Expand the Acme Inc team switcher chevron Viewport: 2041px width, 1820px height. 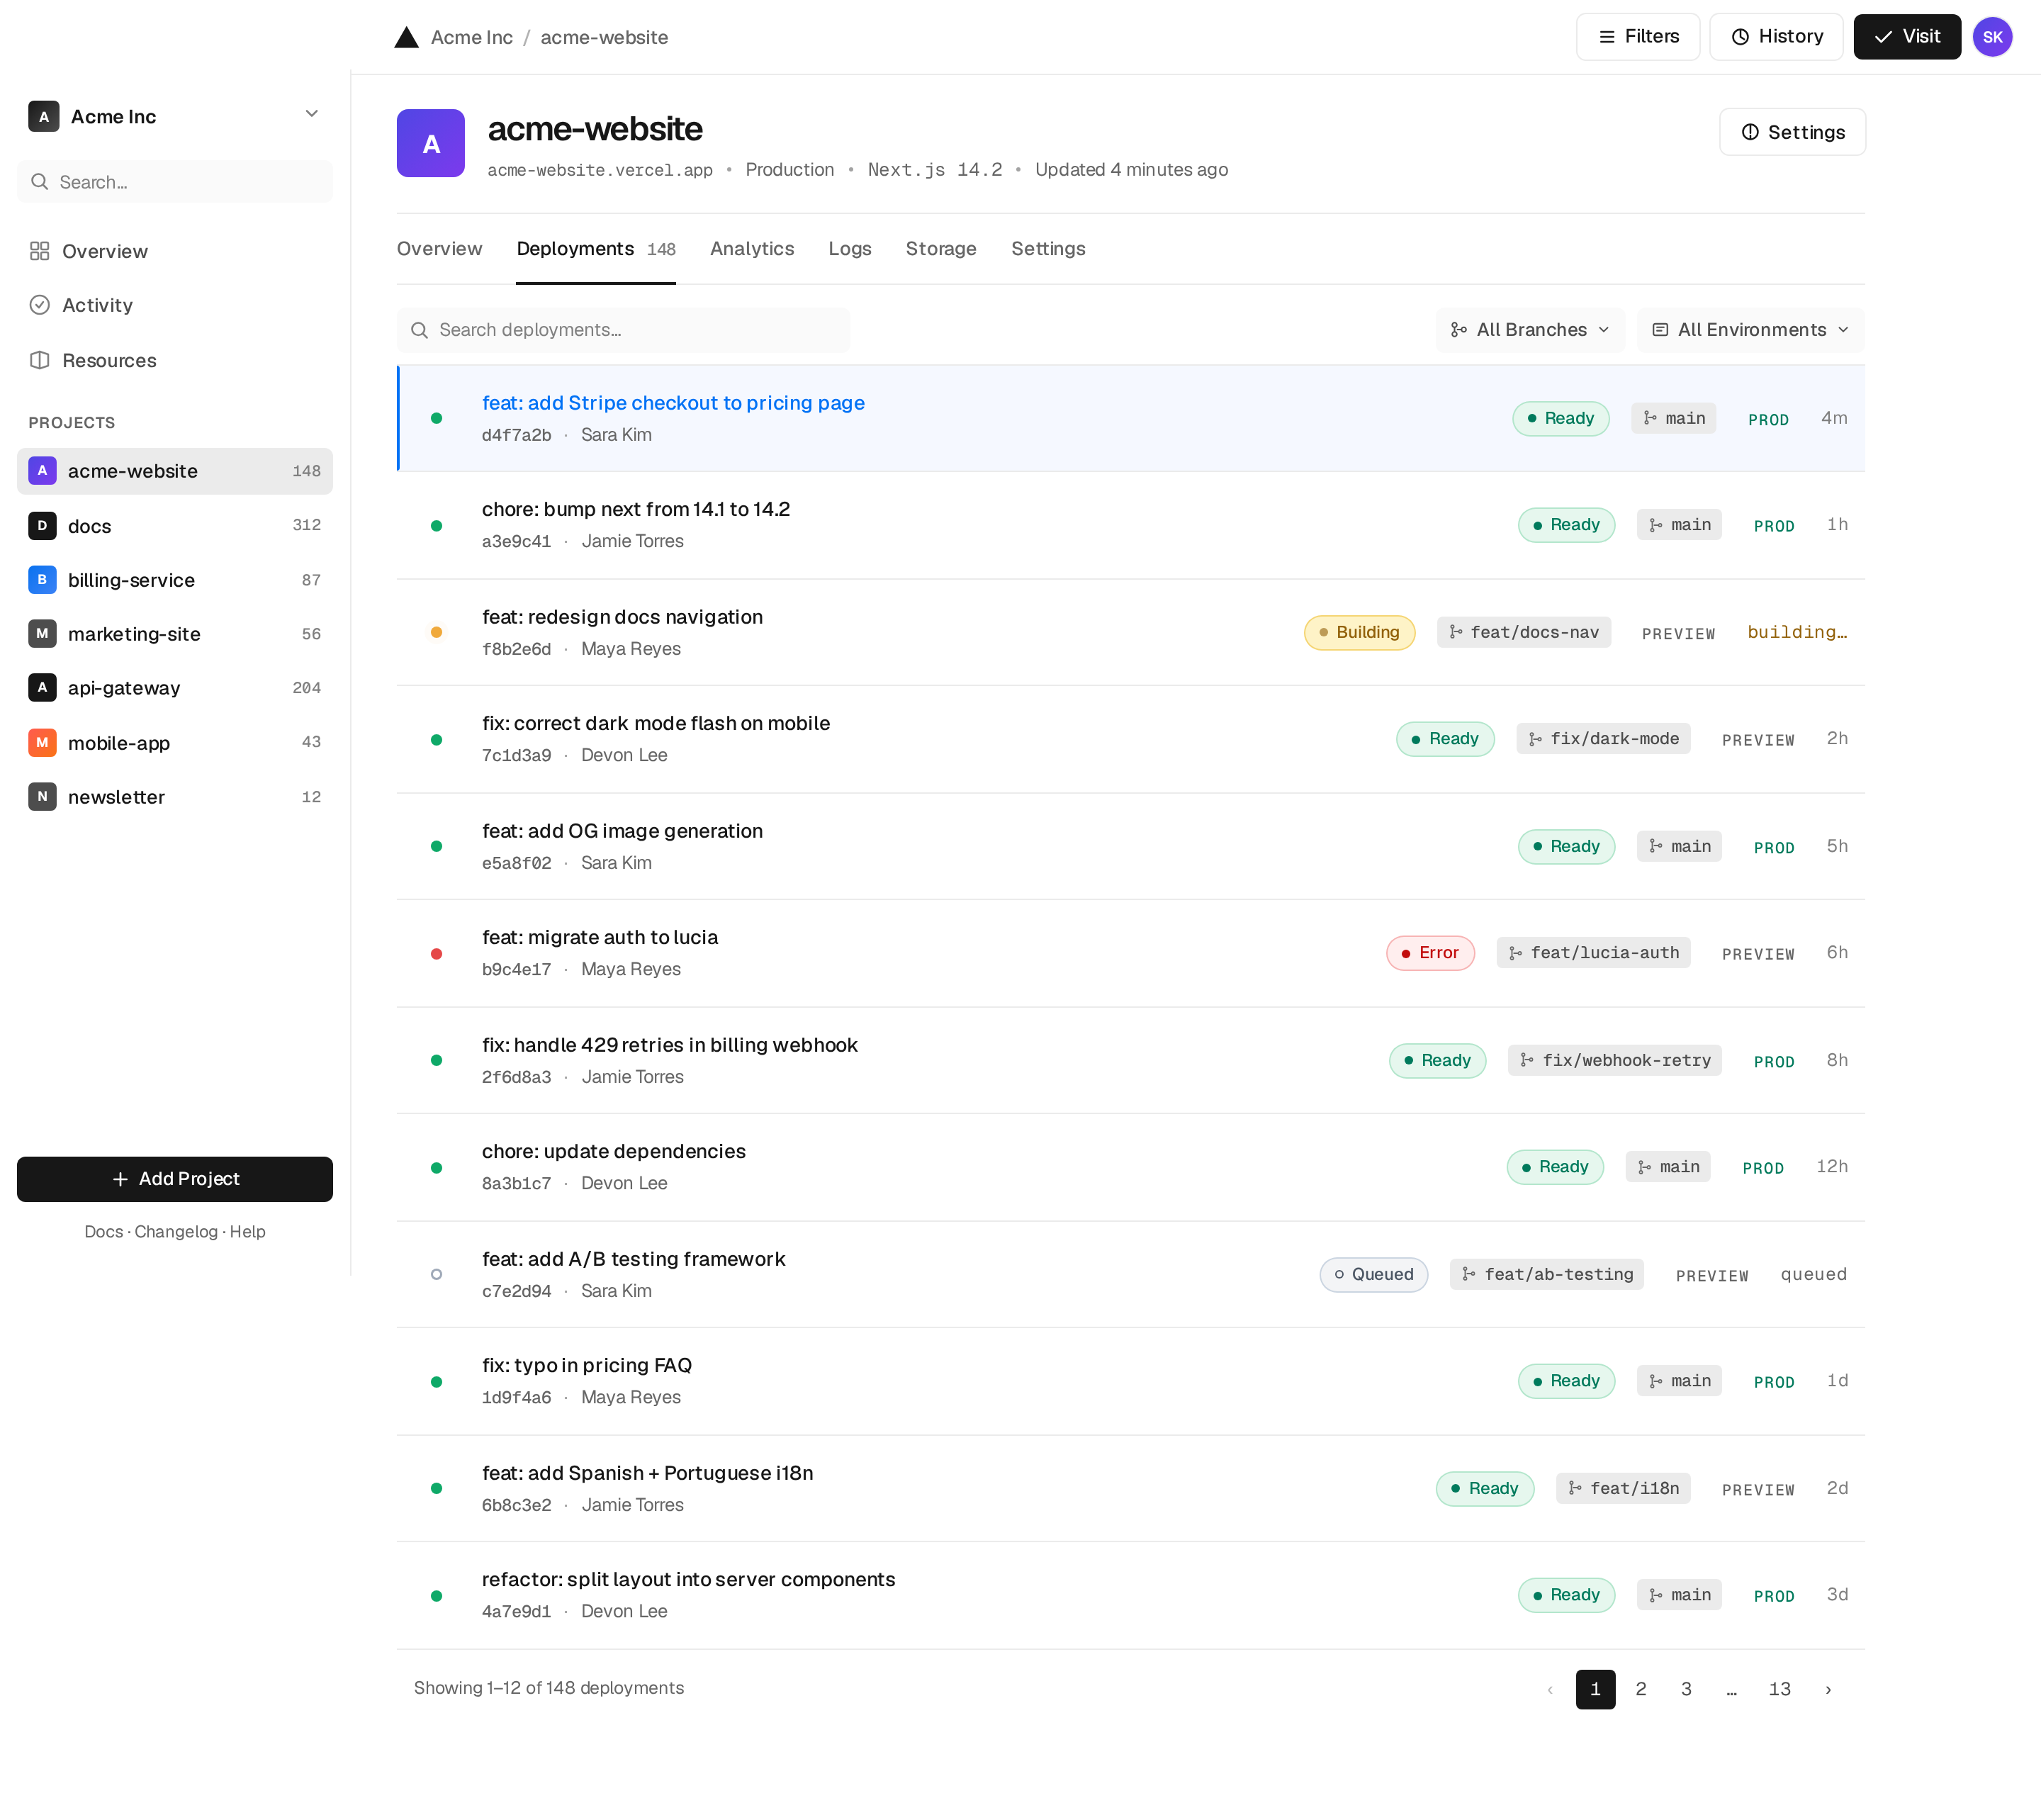click(x=312, y=113)
